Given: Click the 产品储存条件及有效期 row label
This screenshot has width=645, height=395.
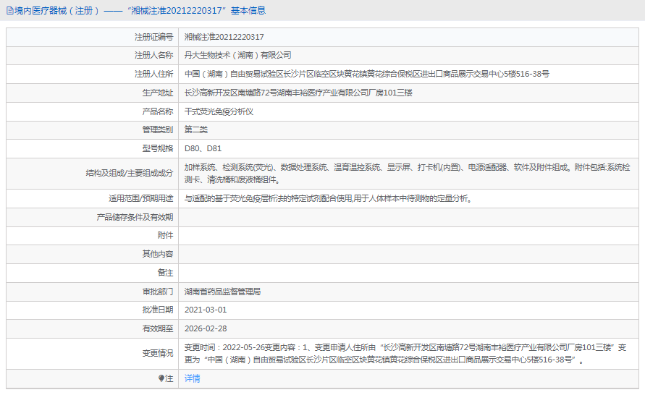Looking at the screenshot, I should 135,217.
